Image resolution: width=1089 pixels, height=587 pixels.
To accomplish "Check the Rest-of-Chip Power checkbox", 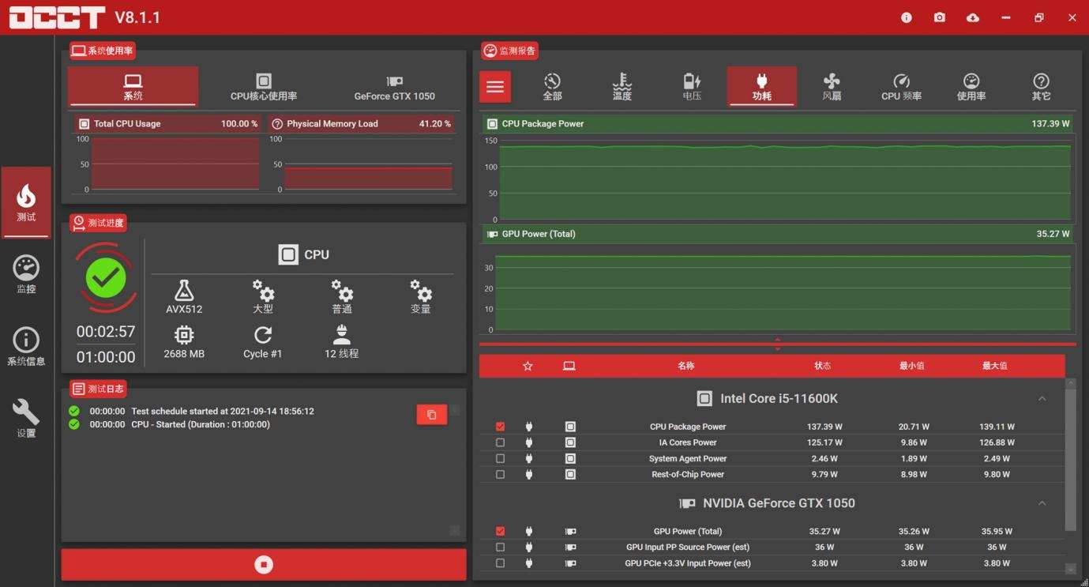I will pyautogui.click(x=500, y=474).
